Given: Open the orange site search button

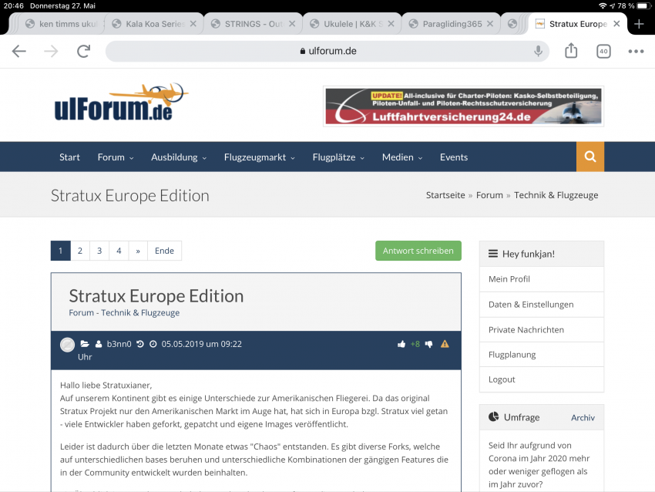Looking at the screenshot, I should (x=590, y=157).
